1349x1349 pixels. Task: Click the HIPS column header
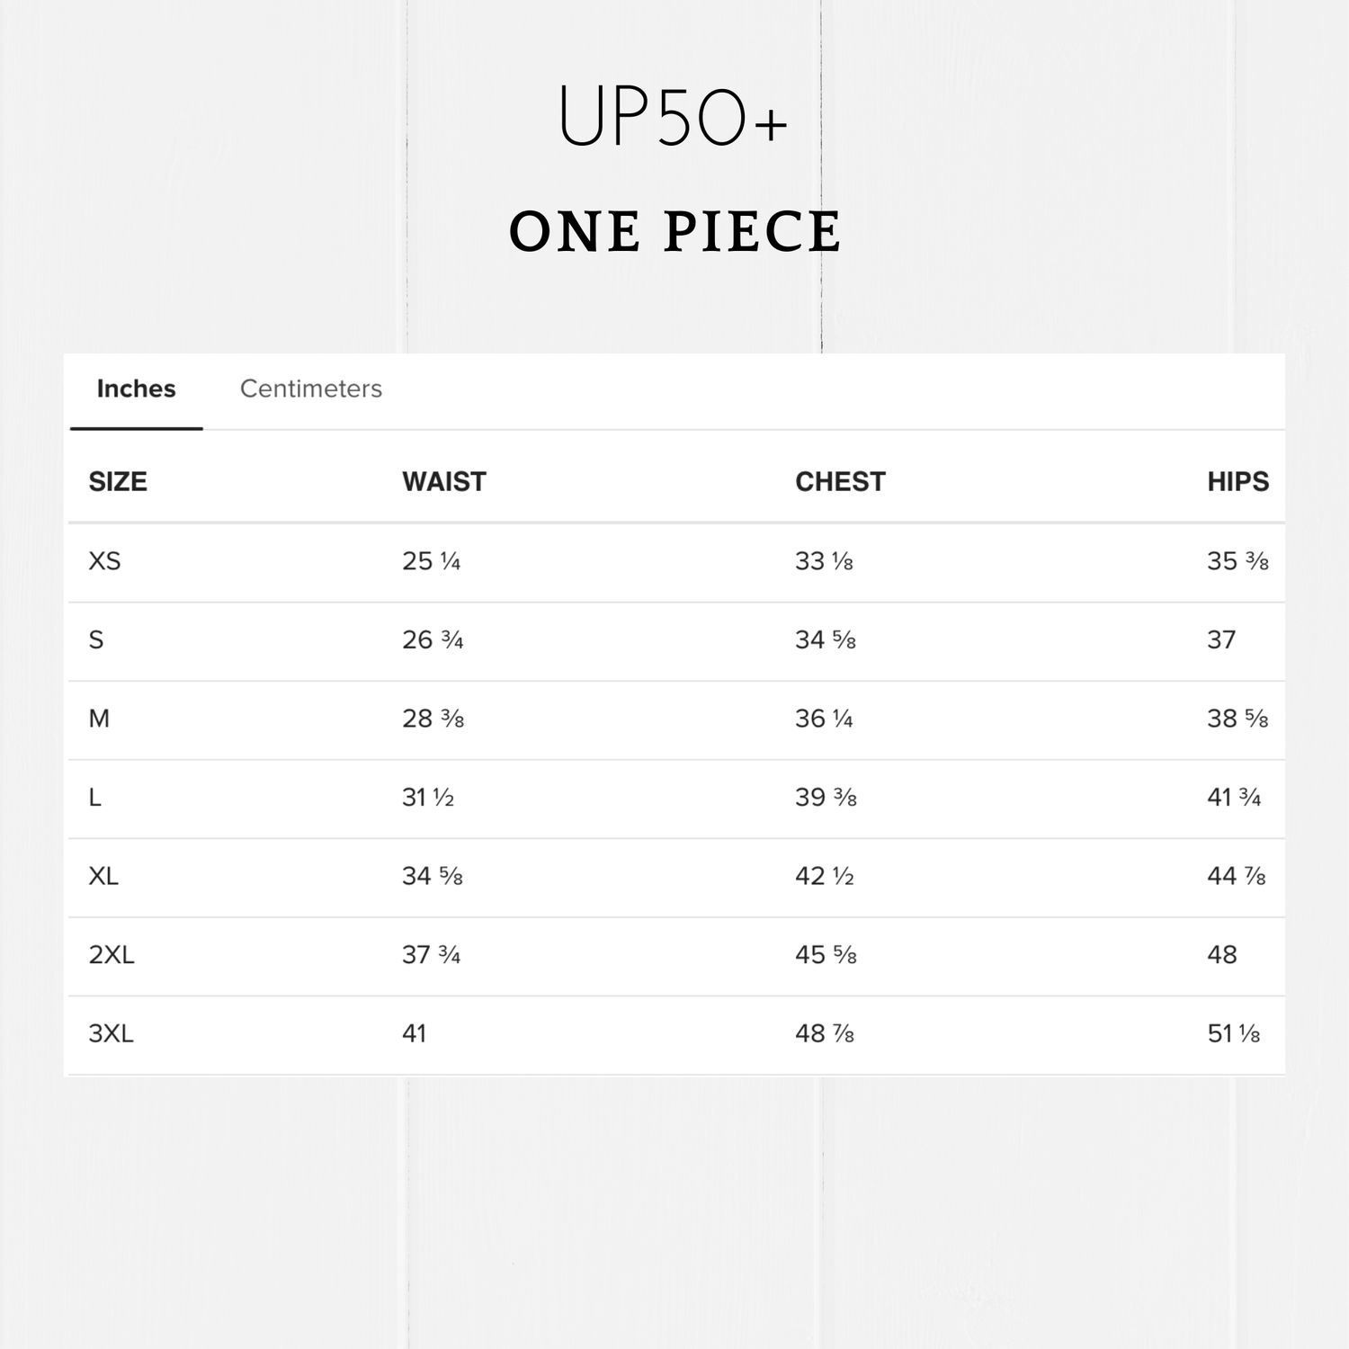click(1237, 482)
